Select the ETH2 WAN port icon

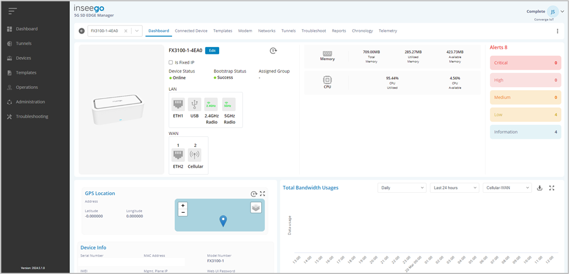pos(178,155)
